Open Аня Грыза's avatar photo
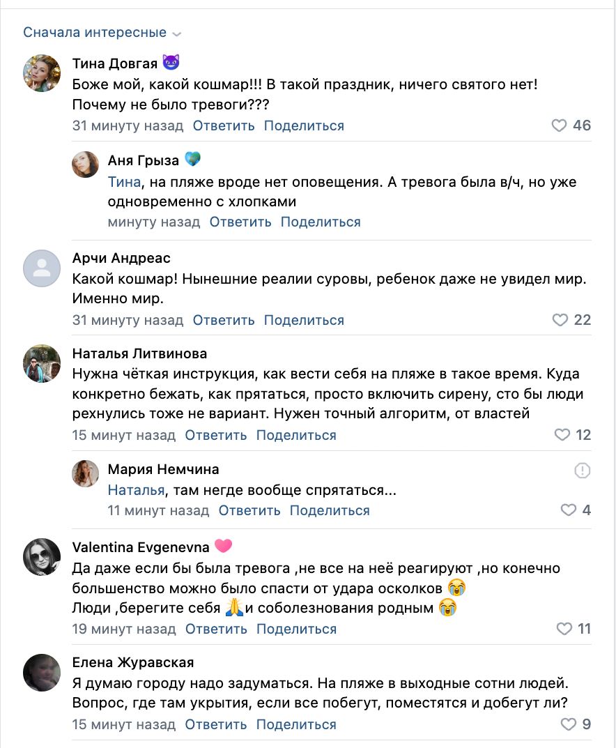The width and height of the screenshot is (616, 748). tap(86, 164)
